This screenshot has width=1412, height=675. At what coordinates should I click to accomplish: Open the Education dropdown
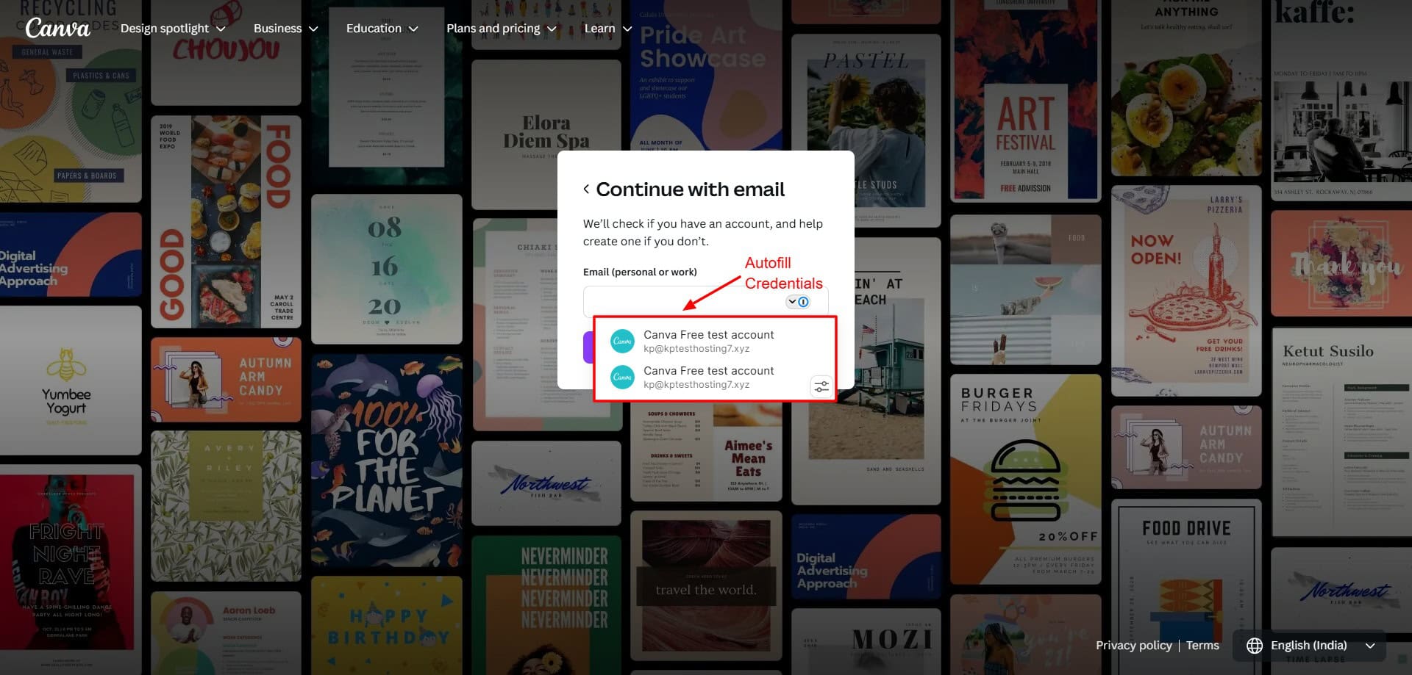382,29
